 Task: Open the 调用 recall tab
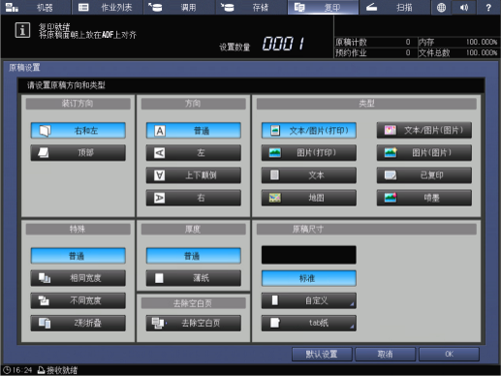tap(179, 7)
